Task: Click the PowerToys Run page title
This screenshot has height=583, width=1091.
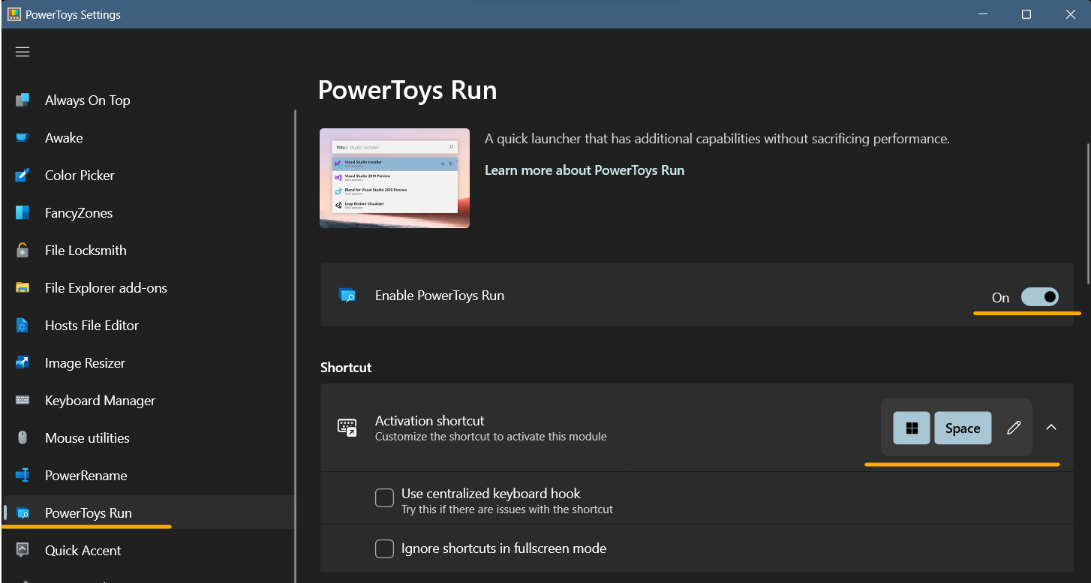Action: [x=407, y=90]
